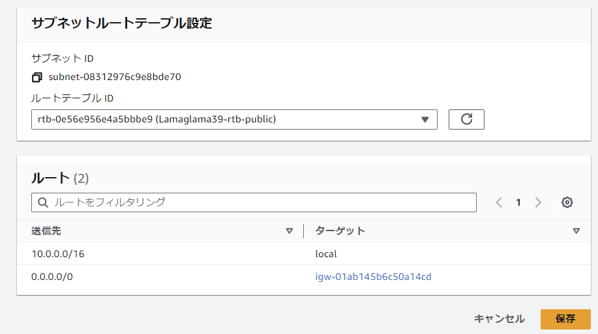Click the 0.0.0.0/0 destination cell
The width and height of the screenshot is (598, 334).
(52, 277)
